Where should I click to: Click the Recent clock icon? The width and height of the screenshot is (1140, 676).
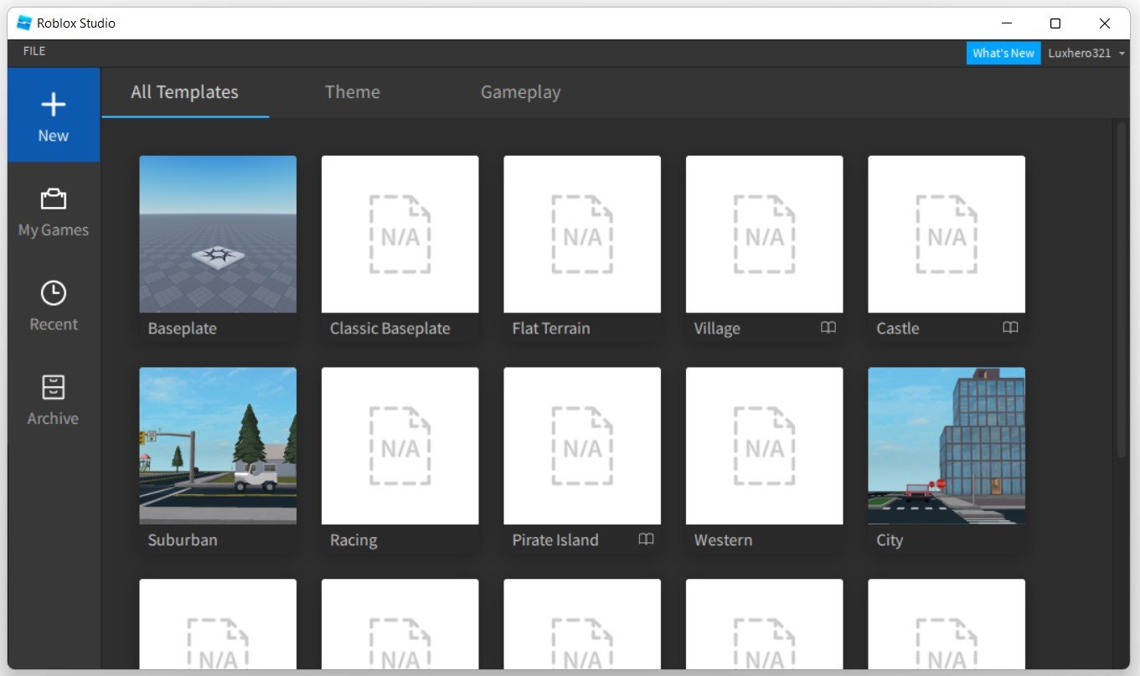click(53, 293)
